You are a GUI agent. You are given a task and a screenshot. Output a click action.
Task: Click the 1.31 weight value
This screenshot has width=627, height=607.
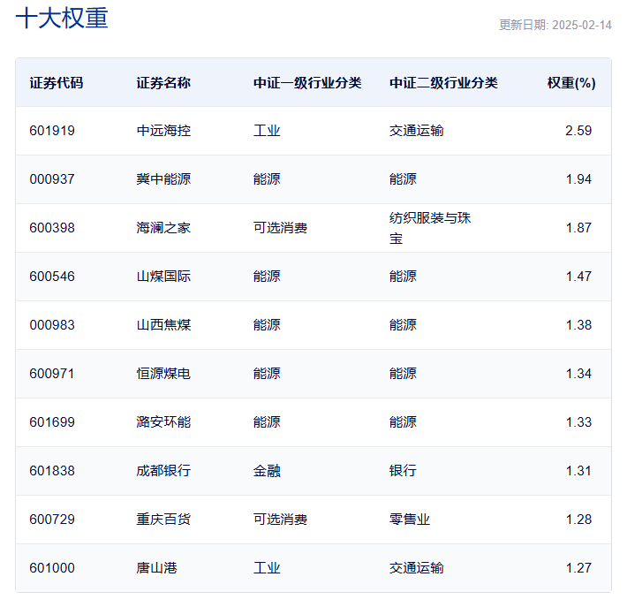[578, 471]
